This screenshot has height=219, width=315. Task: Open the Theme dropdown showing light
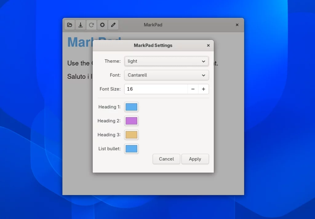click(166, 61)
